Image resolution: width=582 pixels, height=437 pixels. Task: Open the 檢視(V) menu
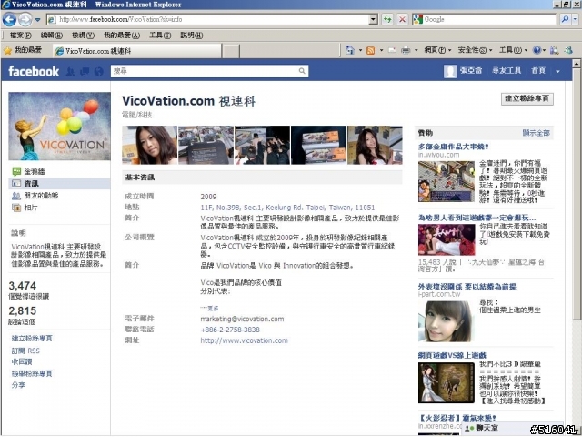[x=83, y=36]
